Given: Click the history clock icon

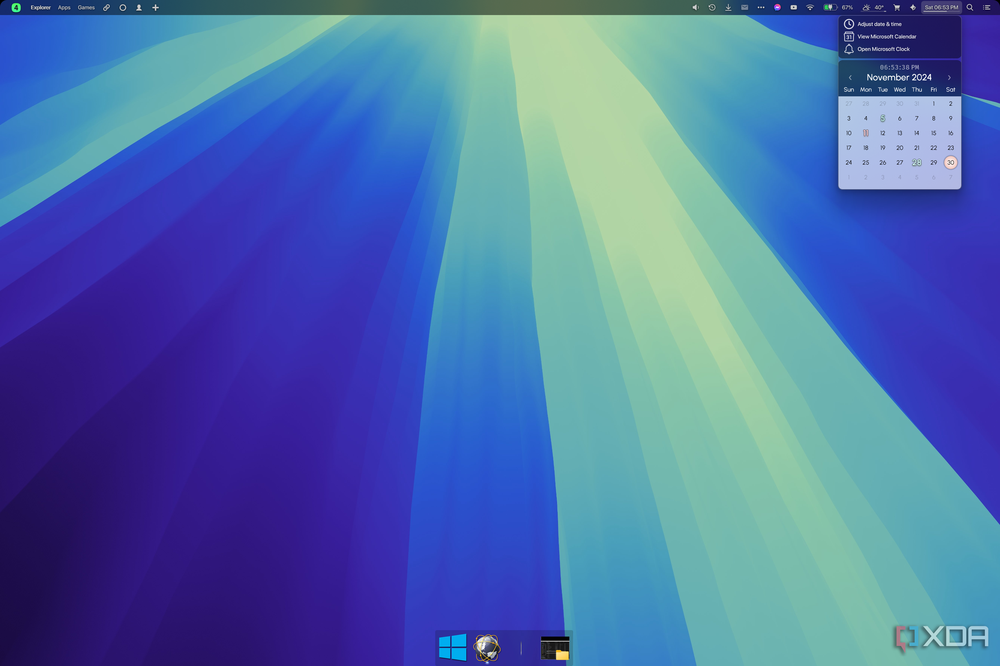Looking at the screenshot, I should 712,7.
